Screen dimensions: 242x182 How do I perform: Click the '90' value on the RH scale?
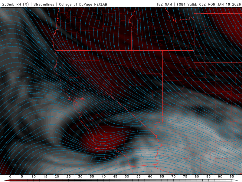220,177
